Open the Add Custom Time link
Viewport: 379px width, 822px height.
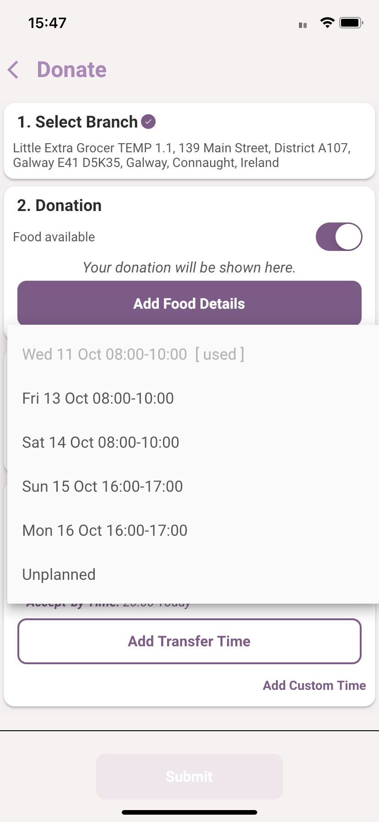click(314, 685)
